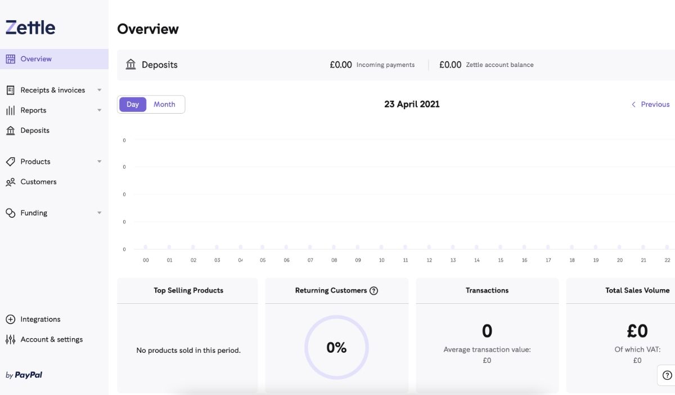Click the Total Sales Volume card title
Screen dimensions: 675x395
(x=637, y=290)
